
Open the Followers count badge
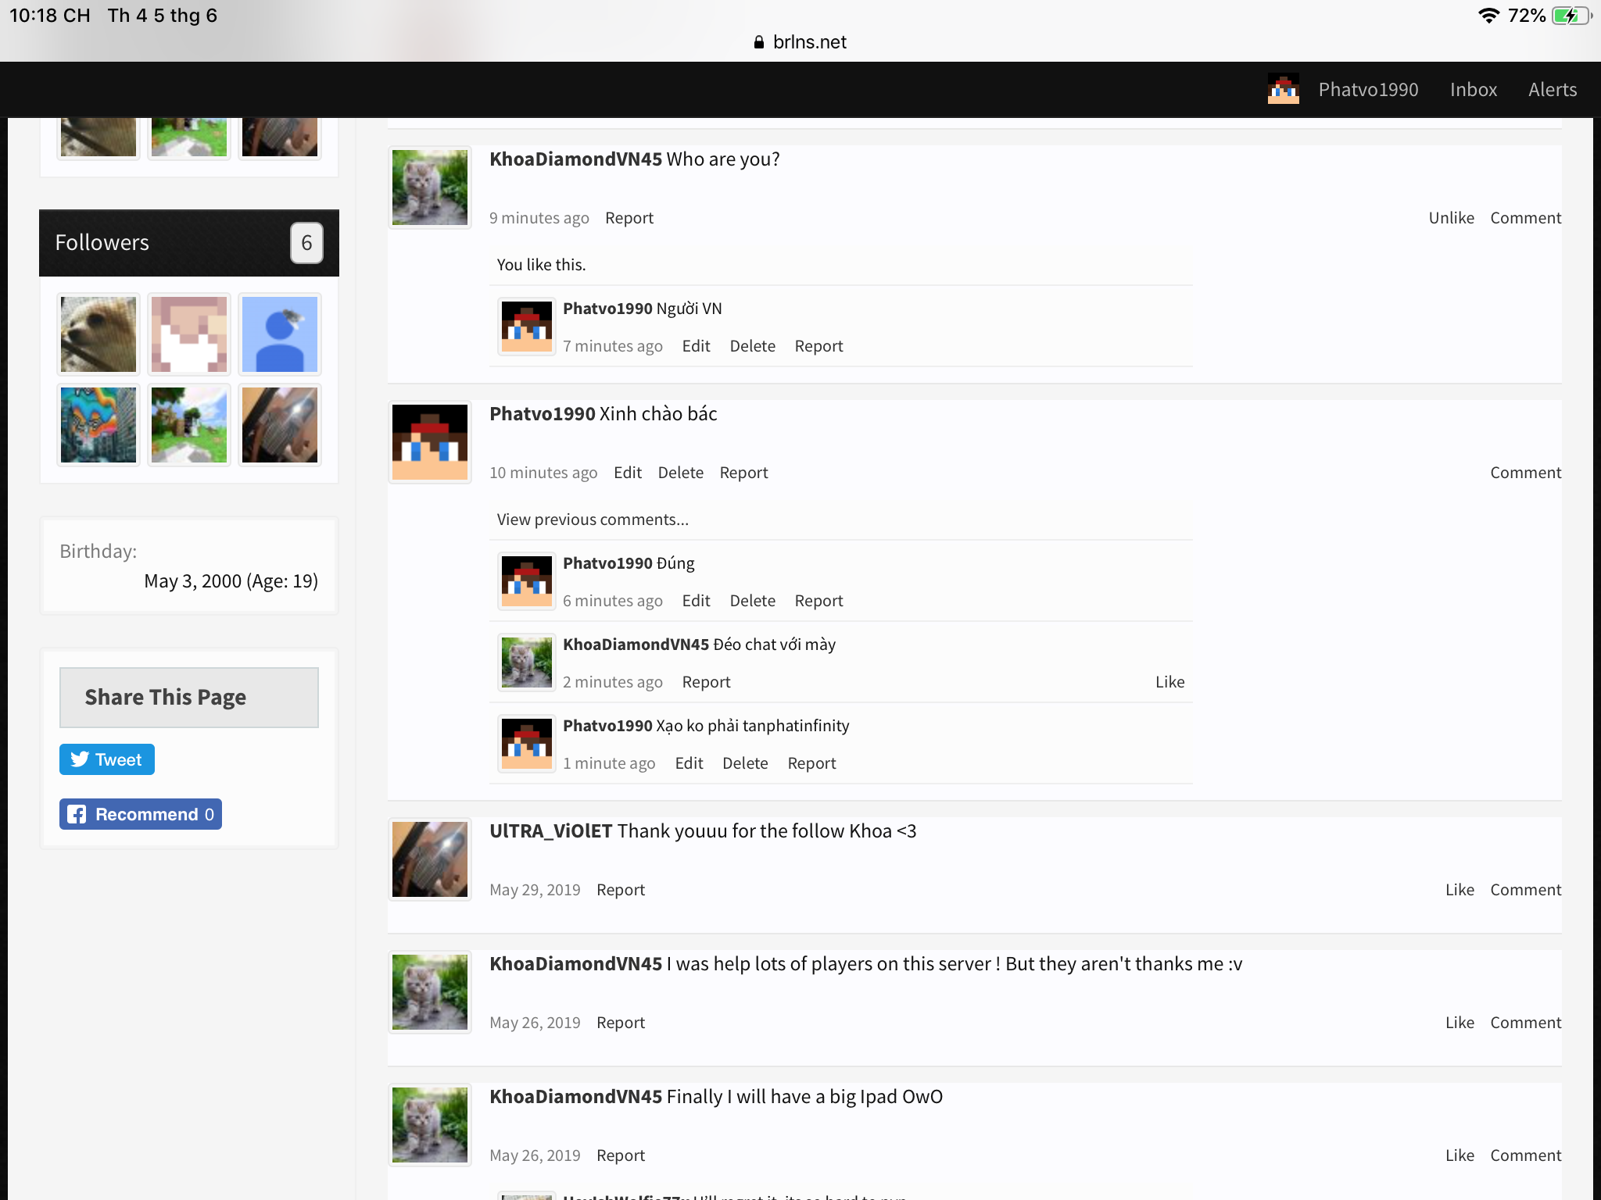point(306,243)
